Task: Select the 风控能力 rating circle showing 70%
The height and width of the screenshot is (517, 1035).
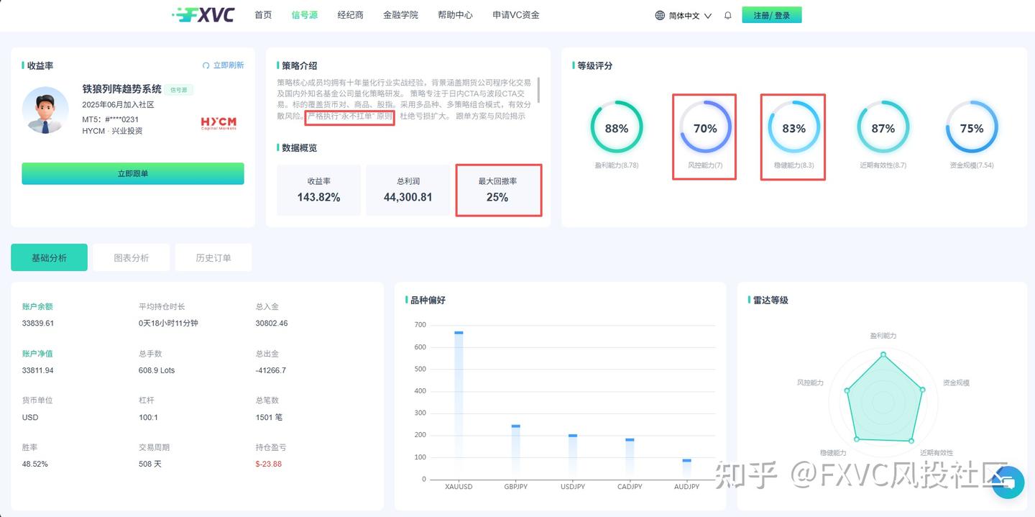Action: [x=704, y=128]
